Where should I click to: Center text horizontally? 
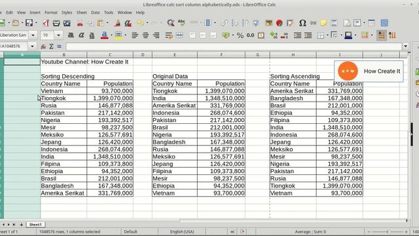coord(145,35)
